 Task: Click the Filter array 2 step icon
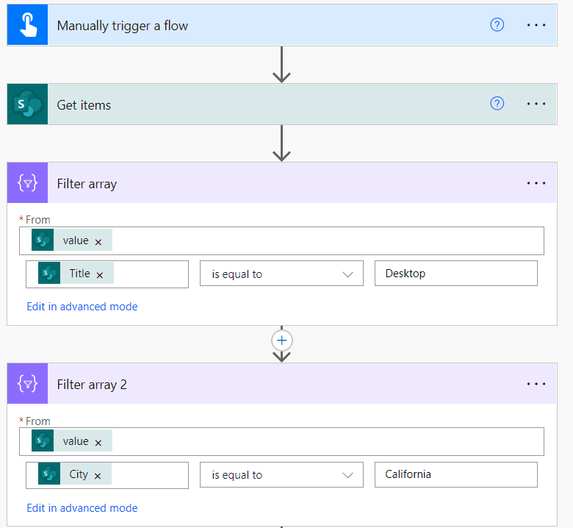(27, 383)
